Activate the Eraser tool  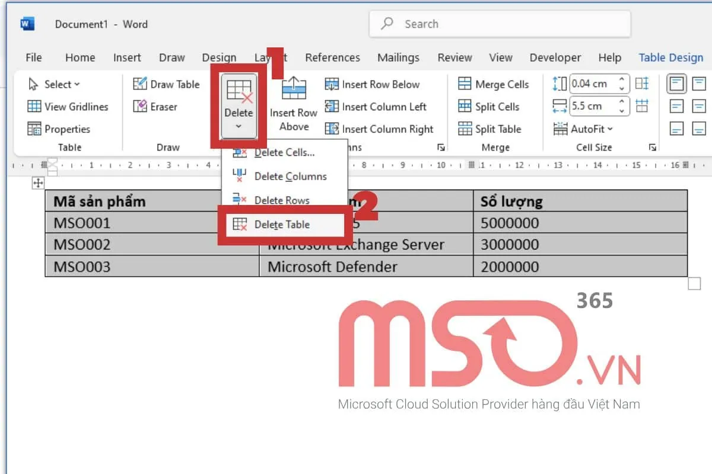(156, 107)
